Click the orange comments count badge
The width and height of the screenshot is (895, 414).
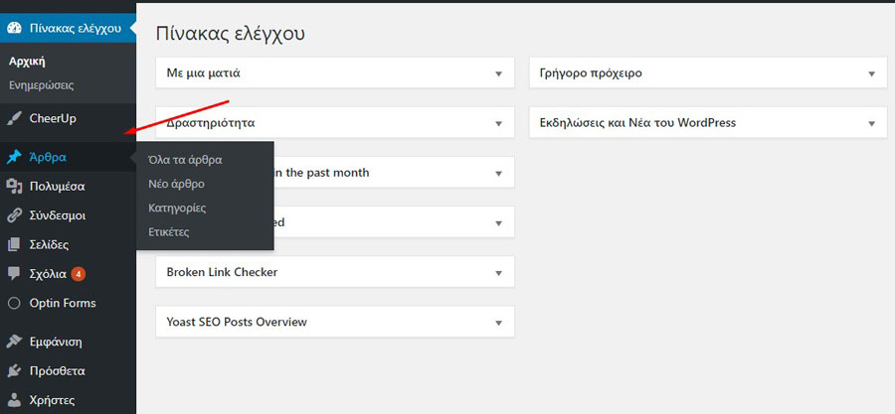pyautogui.click(x=79, y=274)
